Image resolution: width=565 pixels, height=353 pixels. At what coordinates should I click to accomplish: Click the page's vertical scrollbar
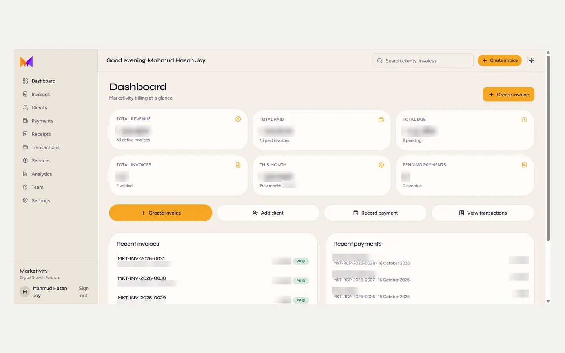pyautogui.click(x=548, y=149)
